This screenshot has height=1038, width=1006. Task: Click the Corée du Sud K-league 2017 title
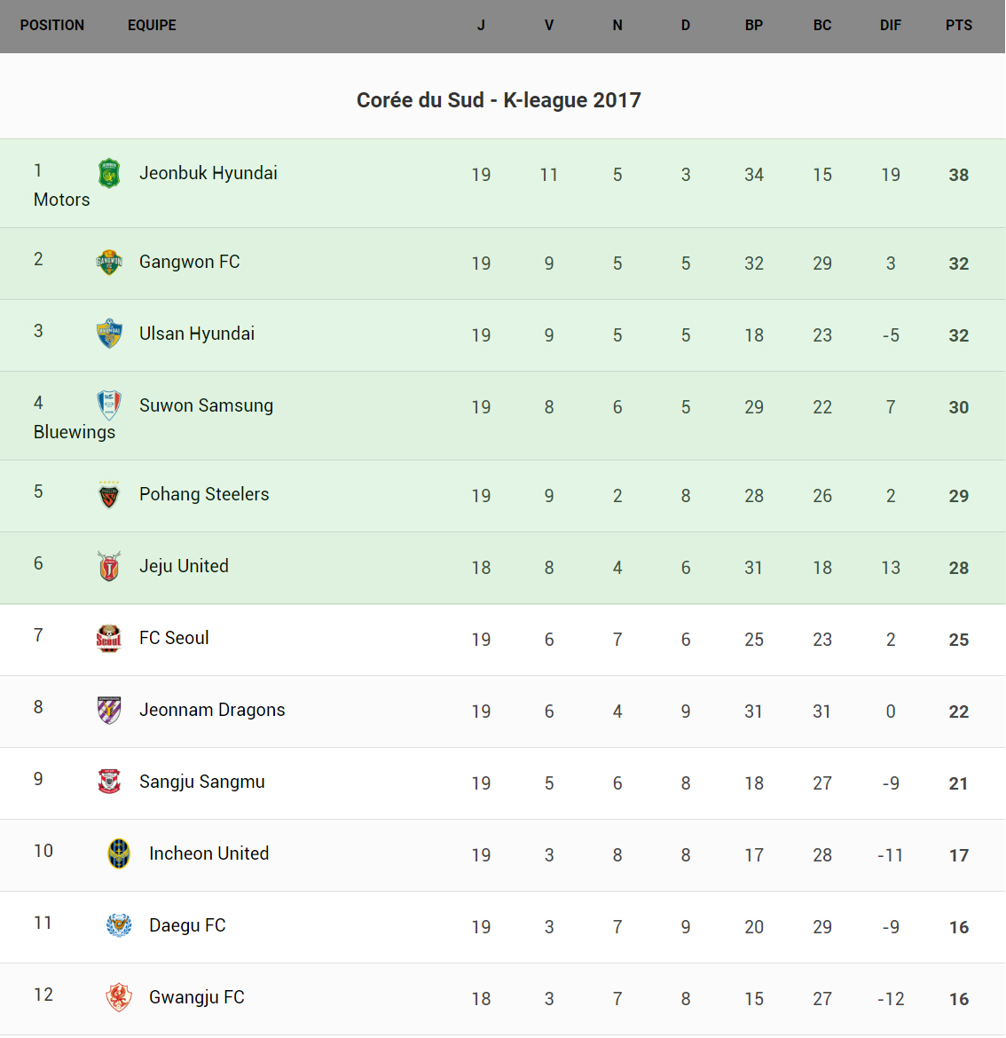coord(499,100)
